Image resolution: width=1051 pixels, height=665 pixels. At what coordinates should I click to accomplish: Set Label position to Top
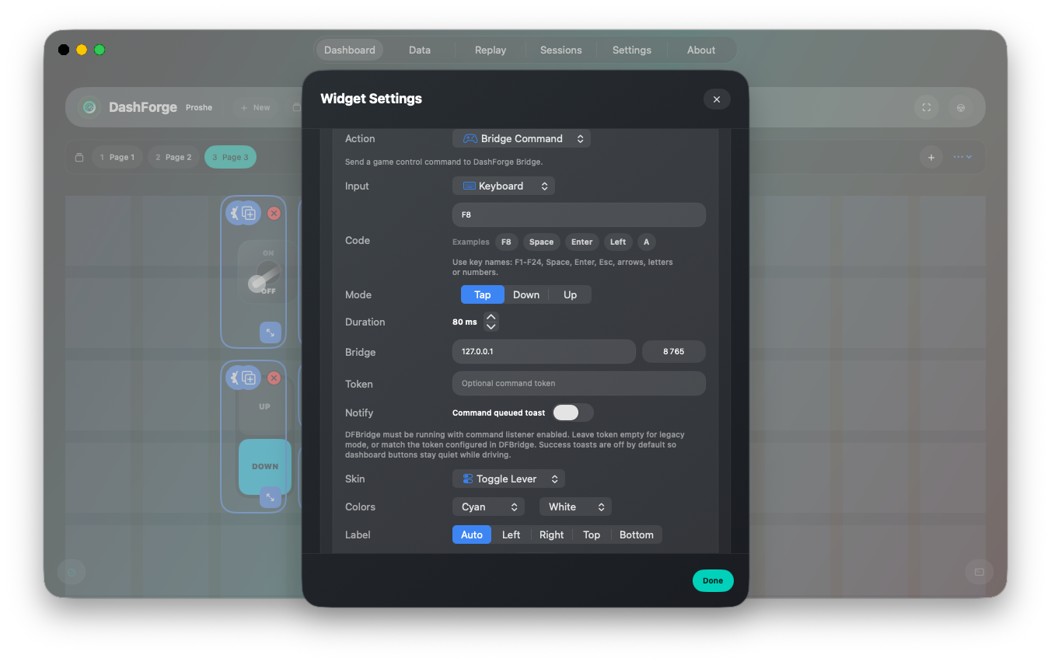592,534
